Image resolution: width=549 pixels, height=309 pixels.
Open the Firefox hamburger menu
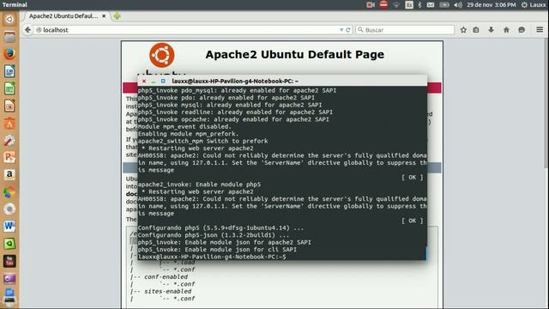click(540, 30)
